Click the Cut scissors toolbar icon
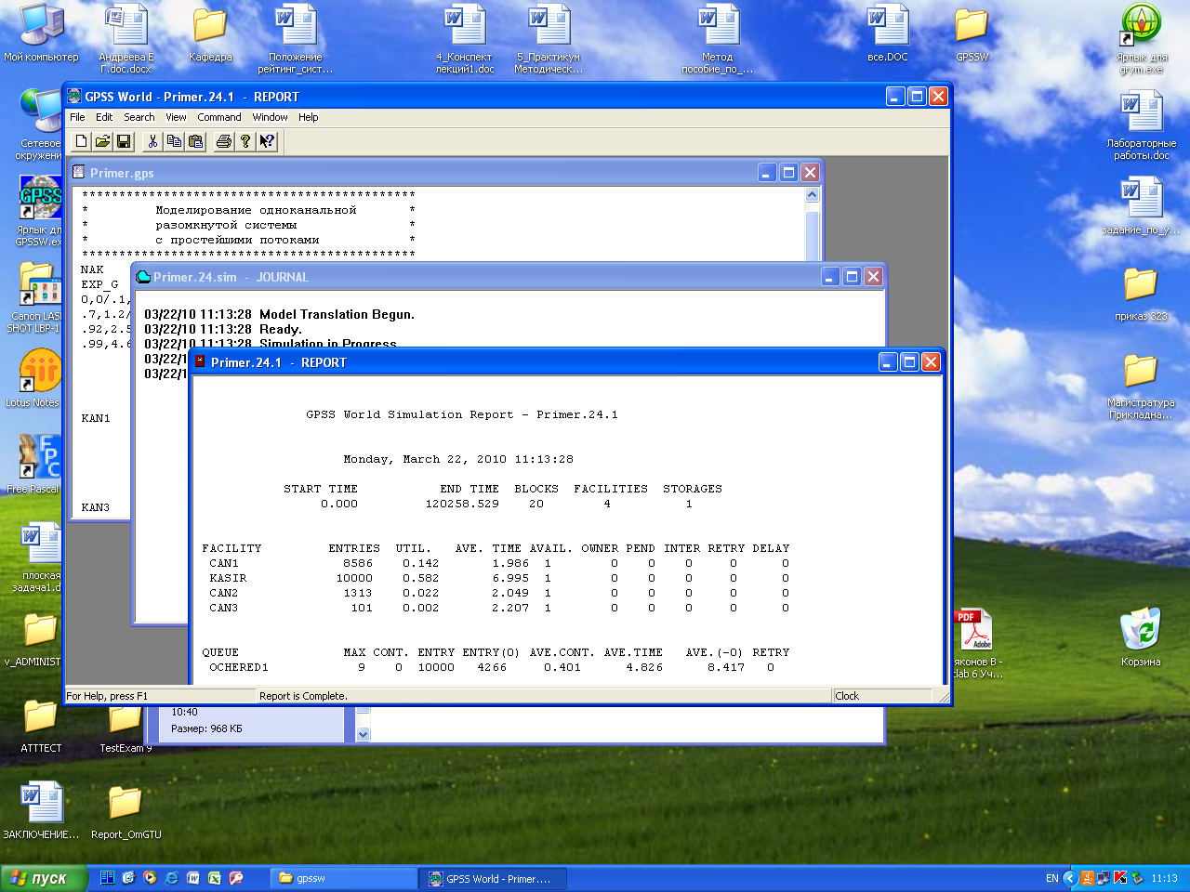This screenshot has height=892, width=1190. (152, 141)
